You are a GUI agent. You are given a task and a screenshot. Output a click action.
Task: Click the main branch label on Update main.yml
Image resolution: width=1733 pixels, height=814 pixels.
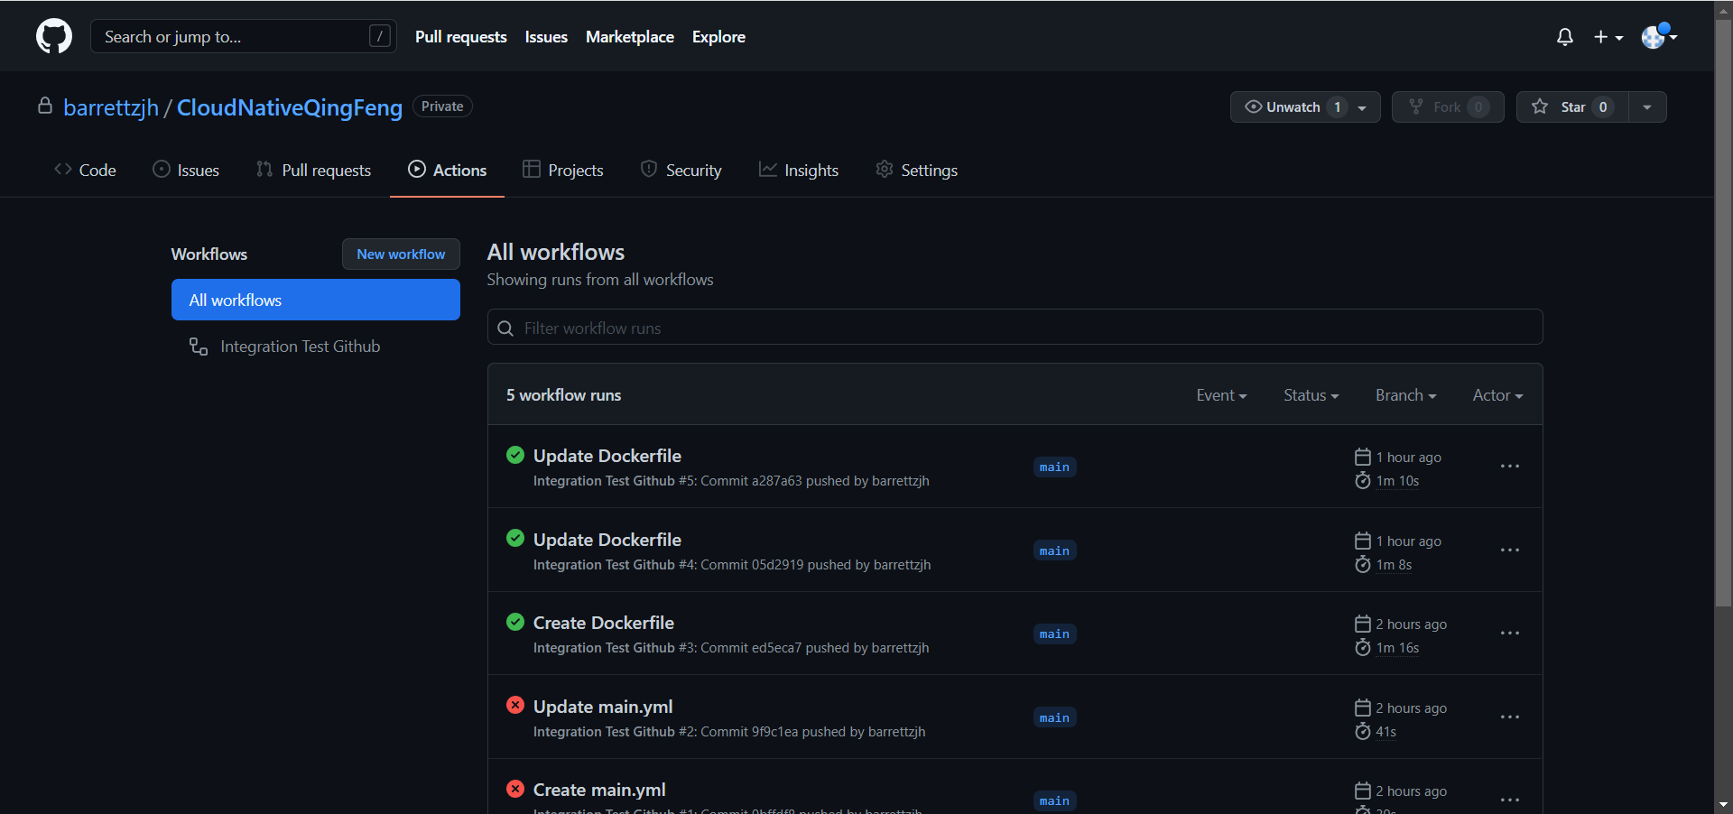tap(1054, 717)
